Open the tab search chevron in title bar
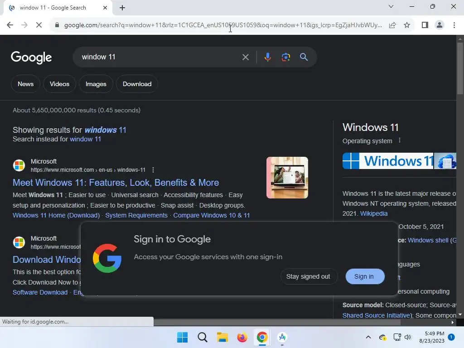 click(391, 6)
